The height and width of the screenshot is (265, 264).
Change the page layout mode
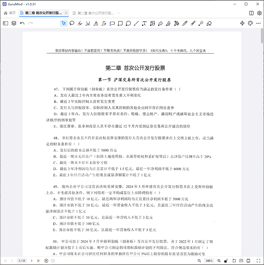coord(248,261)
